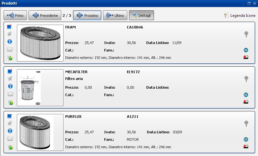Jump to the Ultimo page
The height and width of the screenshot is (156, 258).
tap(115, 15)
